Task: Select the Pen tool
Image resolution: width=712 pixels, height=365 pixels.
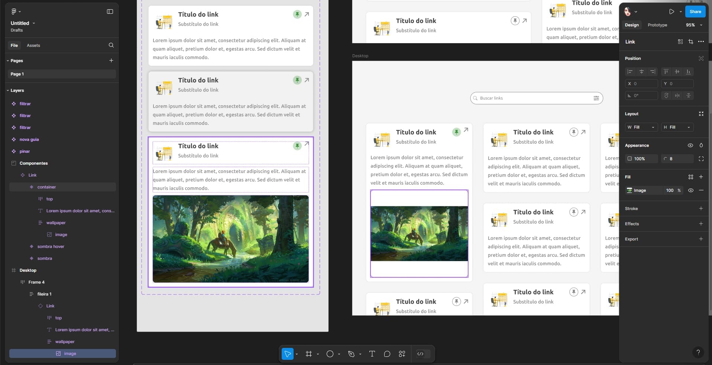Action: coord(351,354)
